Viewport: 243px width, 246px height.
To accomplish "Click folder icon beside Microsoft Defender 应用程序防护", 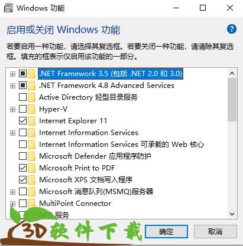I will pos(31,156).
